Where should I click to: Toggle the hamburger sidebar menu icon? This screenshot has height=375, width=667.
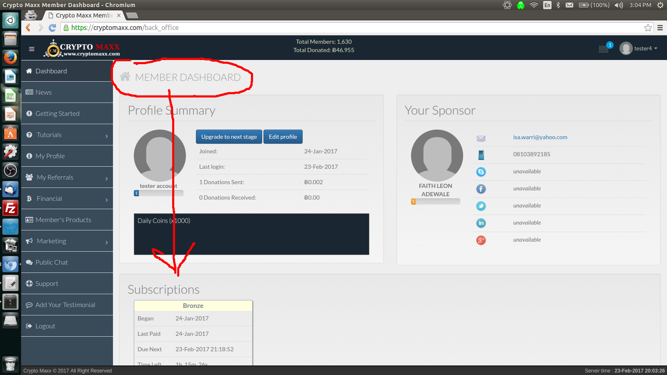(x=32, y=49)
